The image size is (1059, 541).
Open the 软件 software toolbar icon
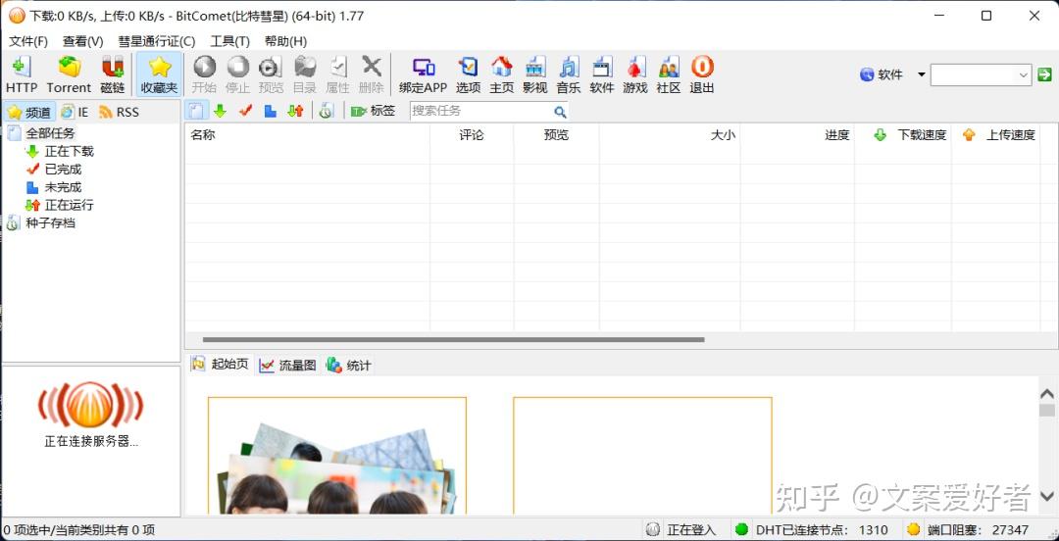click(x=602, y=74)
